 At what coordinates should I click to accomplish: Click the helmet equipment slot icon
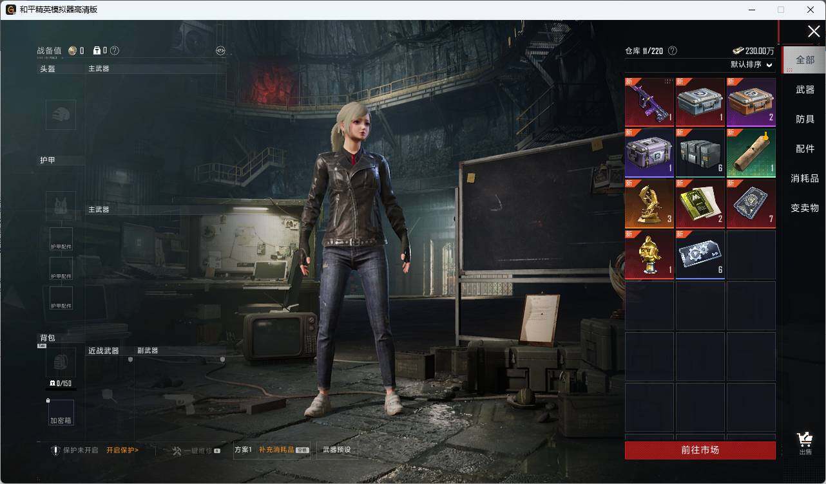[x=61, y=115]
